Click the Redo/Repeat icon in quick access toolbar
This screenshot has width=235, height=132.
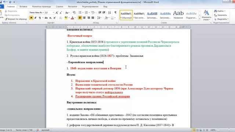tap(10, 2)
